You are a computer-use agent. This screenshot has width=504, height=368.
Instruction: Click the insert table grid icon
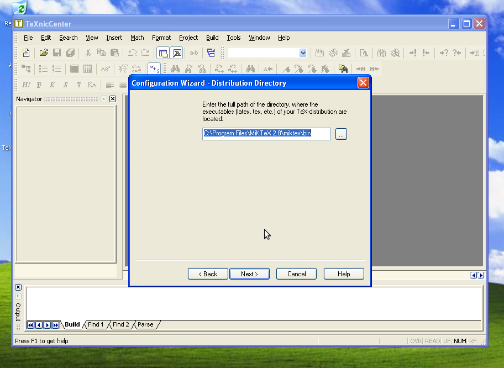(87, 69)
